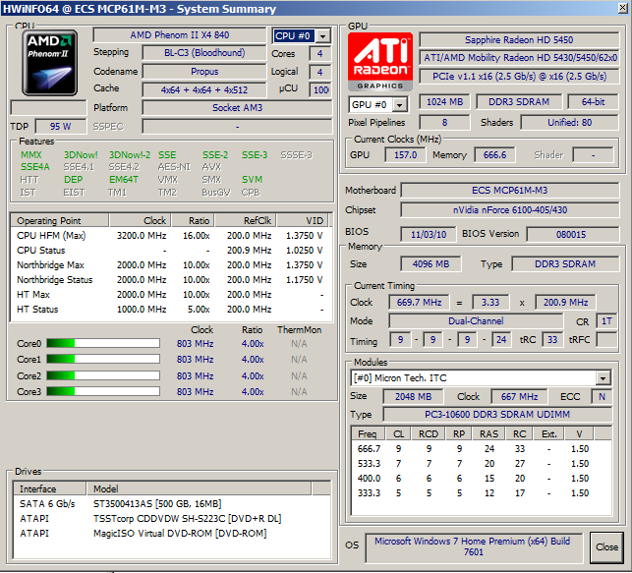Expand the memory module list dropdown
Image resolution: width=632 pixels, height=573 pixels.
pyautogui.click(x=603, y=378)
